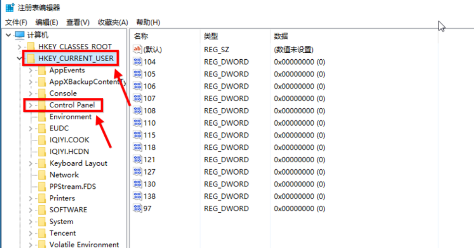Viewport: 474px width, 248px height.
Task: Select the Environment registry key
Action: click(70, 117)
